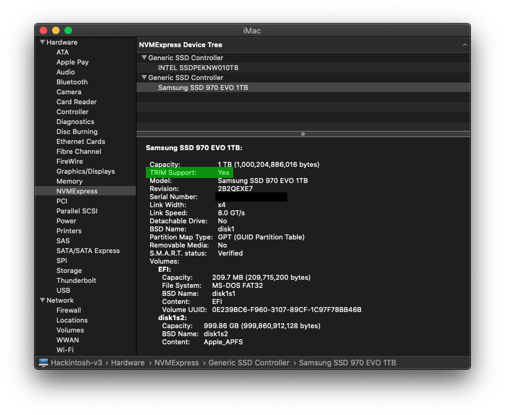Click the Hackintosh-v3 computer icon

tap(43, 362)
